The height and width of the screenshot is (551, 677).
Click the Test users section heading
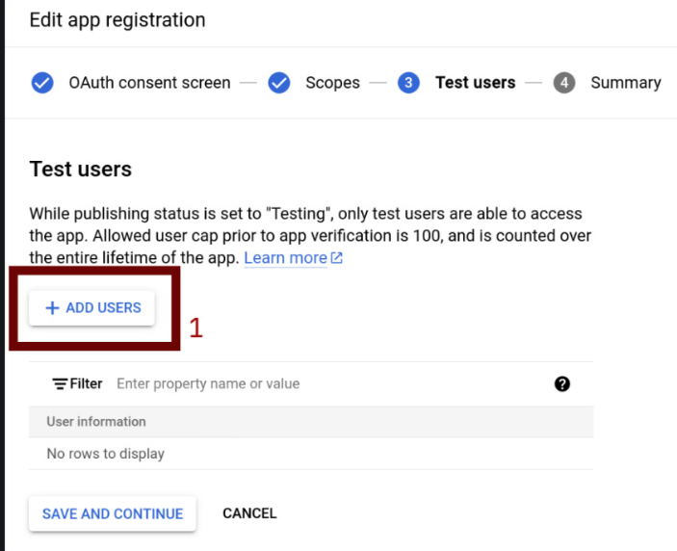pyautogui.click(x=80, y=169)
